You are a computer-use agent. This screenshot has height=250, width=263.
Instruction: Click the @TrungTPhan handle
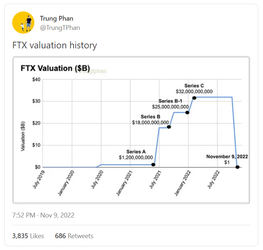pyautogui.click(x=60, y=28)
